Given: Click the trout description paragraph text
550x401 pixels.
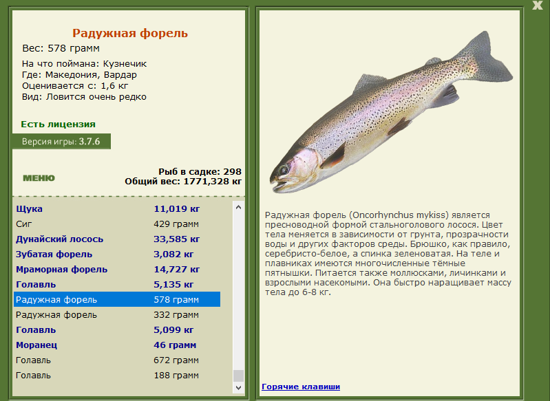Looking at the screenshot, I should click(388, 253).
